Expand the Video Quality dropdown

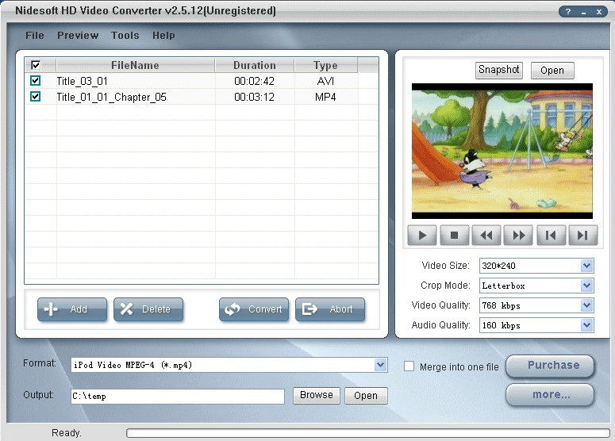click(586, 305)
